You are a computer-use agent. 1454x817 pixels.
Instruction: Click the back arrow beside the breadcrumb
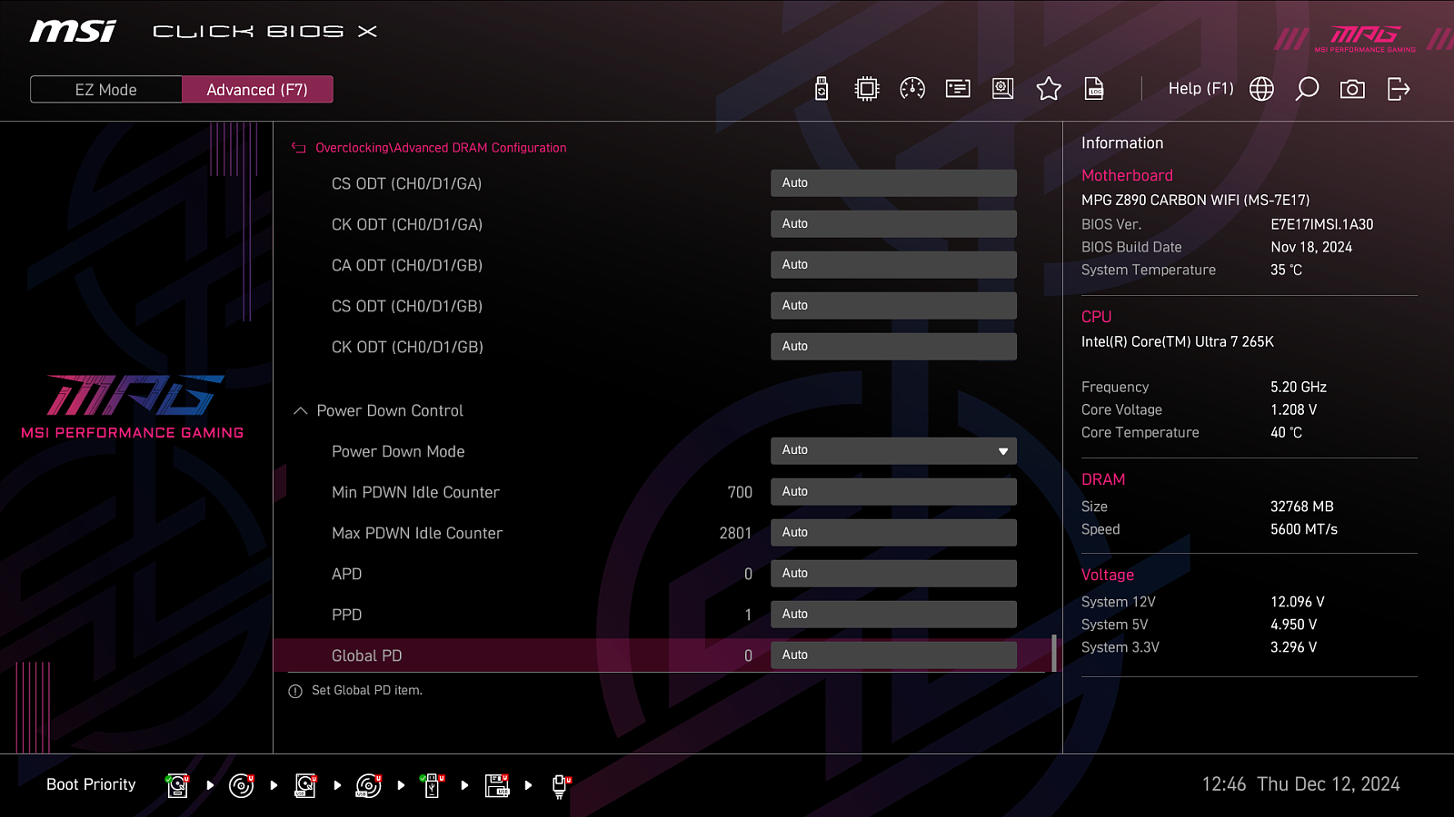tap(298, 148)
